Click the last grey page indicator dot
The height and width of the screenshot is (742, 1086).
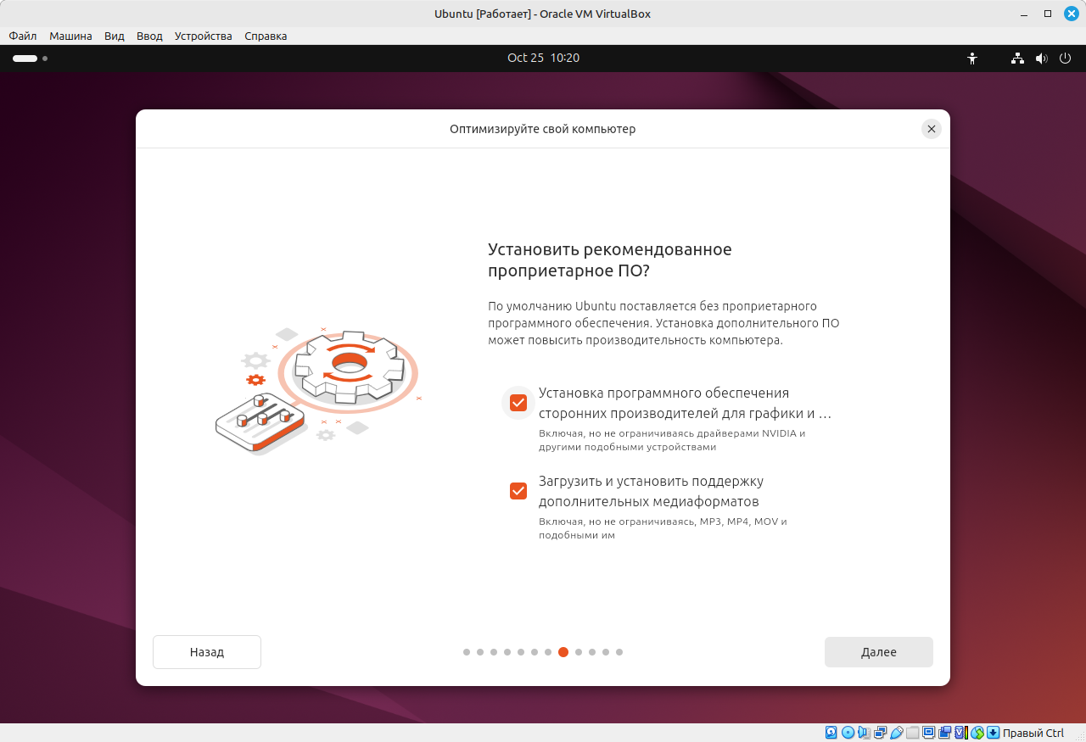pos(619,652)
